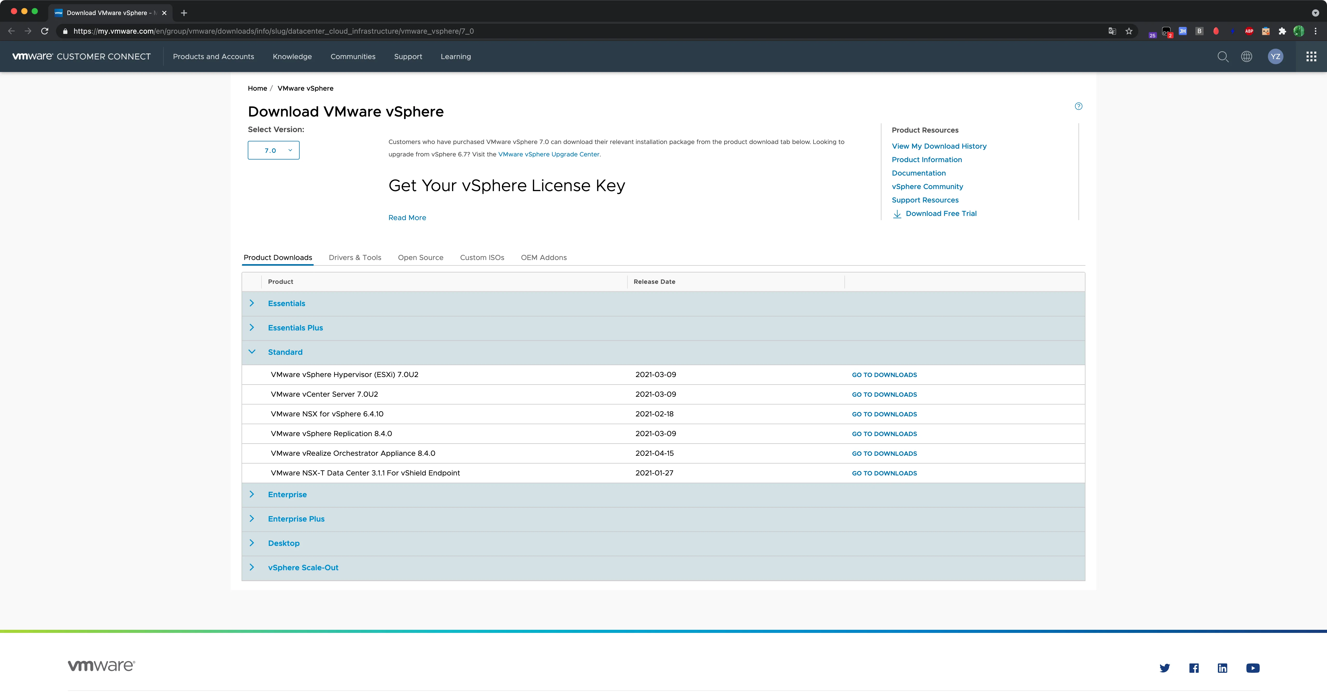The image size is (1327, 694).
Task: Open the apps grid launcher icon
Action: pyautogui.click(x=1311, y=57)
